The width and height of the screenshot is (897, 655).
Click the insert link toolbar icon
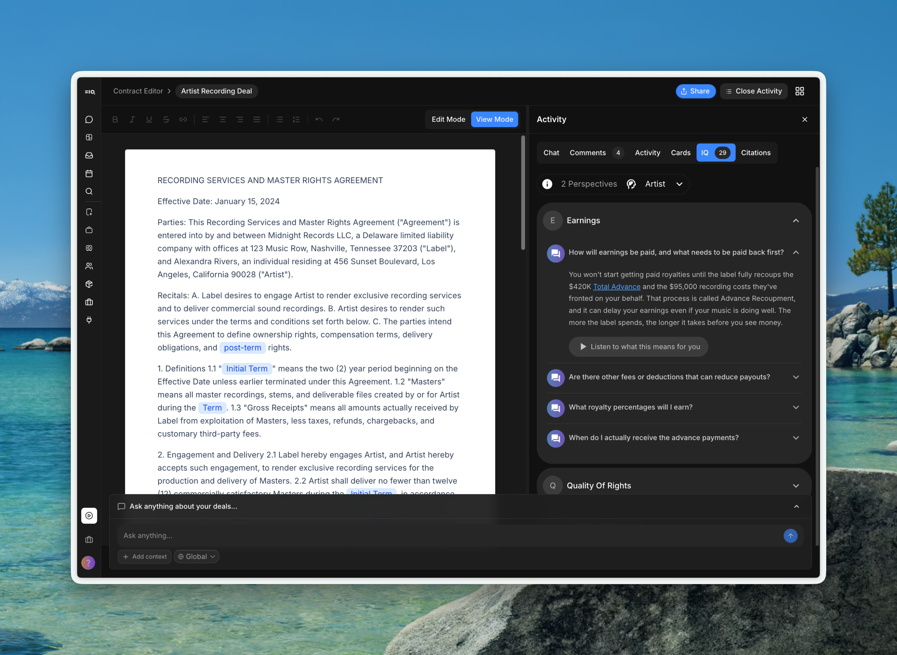coord(183,119)
